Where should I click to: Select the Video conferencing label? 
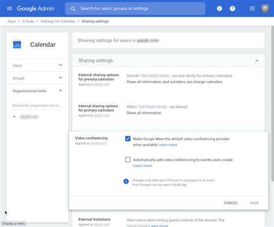pos(91,138)
